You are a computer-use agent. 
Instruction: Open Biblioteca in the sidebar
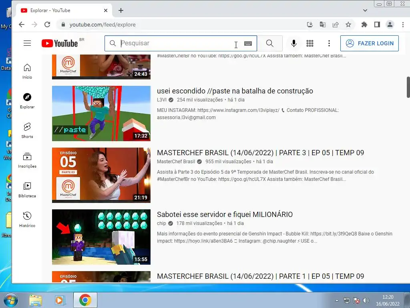click(27, 190)
